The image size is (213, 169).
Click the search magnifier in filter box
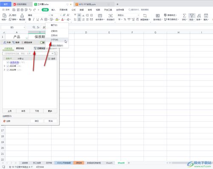pos(55,54)
